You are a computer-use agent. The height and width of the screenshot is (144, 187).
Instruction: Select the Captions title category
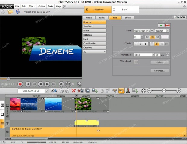(x=94, y=47)
